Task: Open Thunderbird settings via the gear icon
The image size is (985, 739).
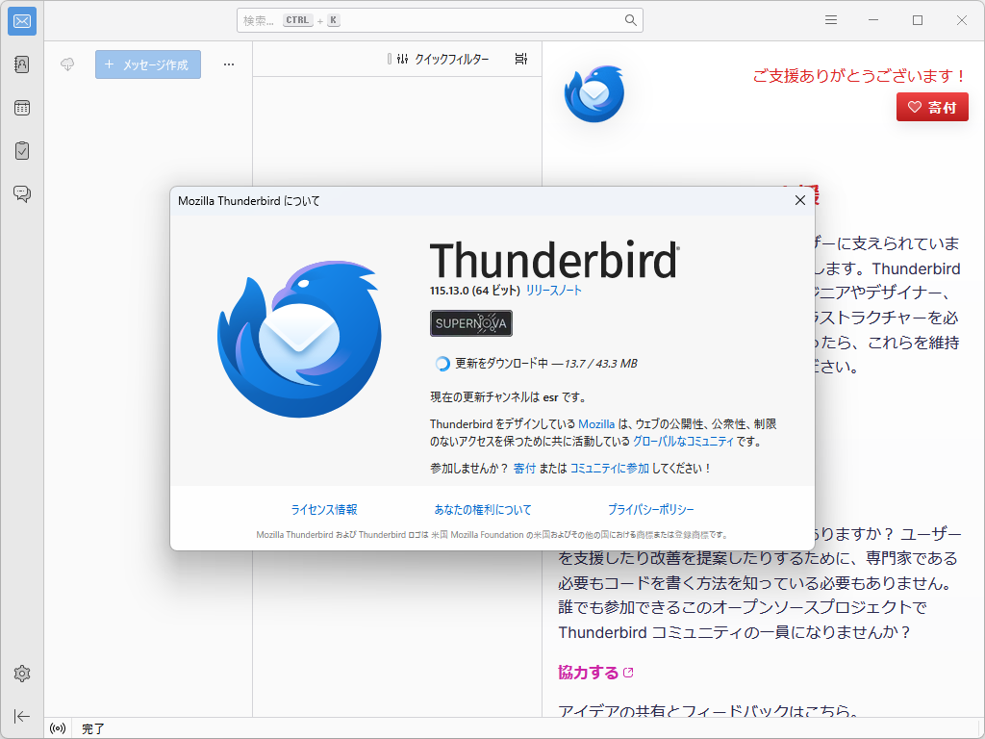Action: tap(21, 674)
